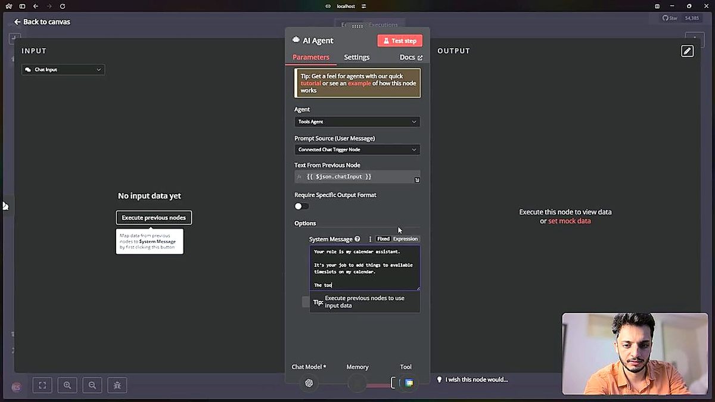Click the browser address bar showing localhost
Screen dimensions: 715x402
point(346,6)
